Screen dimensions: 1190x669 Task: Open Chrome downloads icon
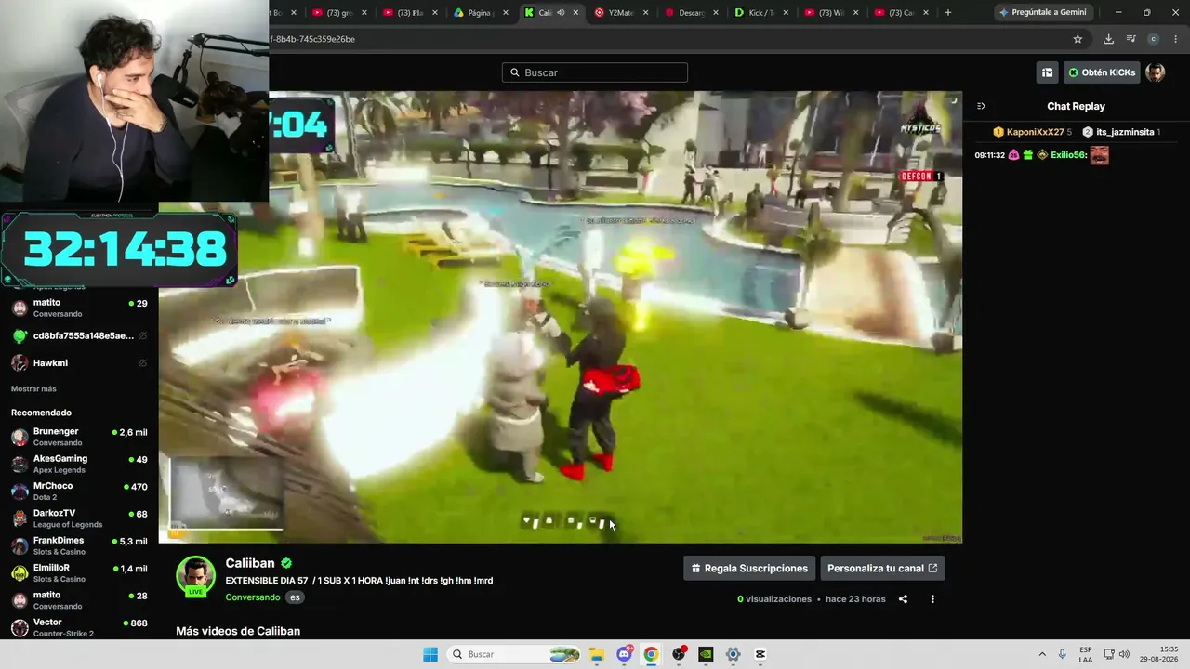(x=1108, y=39)
